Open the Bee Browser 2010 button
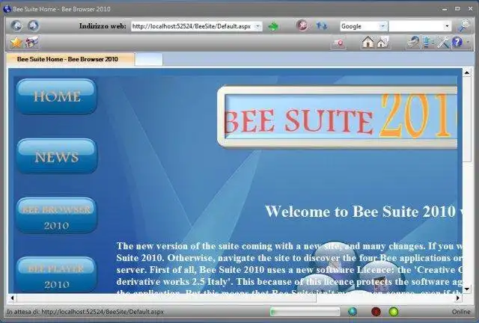The width and height of the screenshot is (479, 323). coord(57,216)
